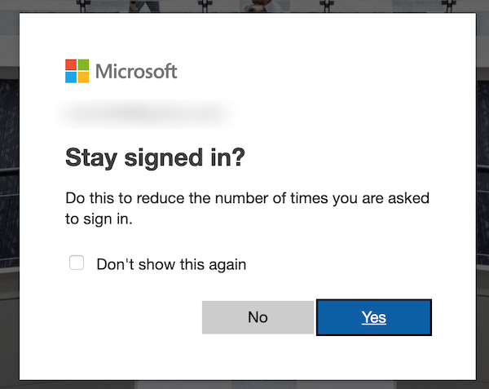Click the green square of Microsoft logo
The image size is (489, 389).
tap(83, 65)
